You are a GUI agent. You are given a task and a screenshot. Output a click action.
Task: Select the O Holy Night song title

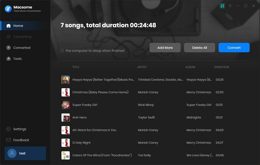[82, 143]
